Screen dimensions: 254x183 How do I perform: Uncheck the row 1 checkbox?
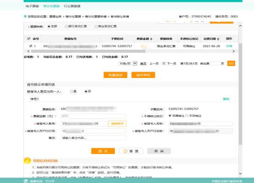[x=31, y=46]
